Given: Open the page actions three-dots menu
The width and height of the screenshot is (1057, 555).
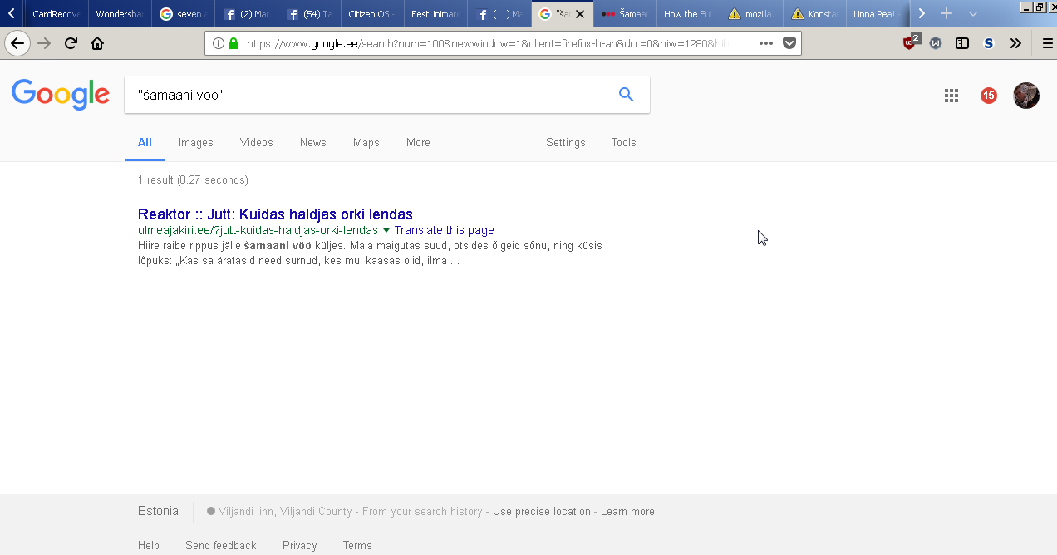Looking at the screenshot, I should (765, 43).
